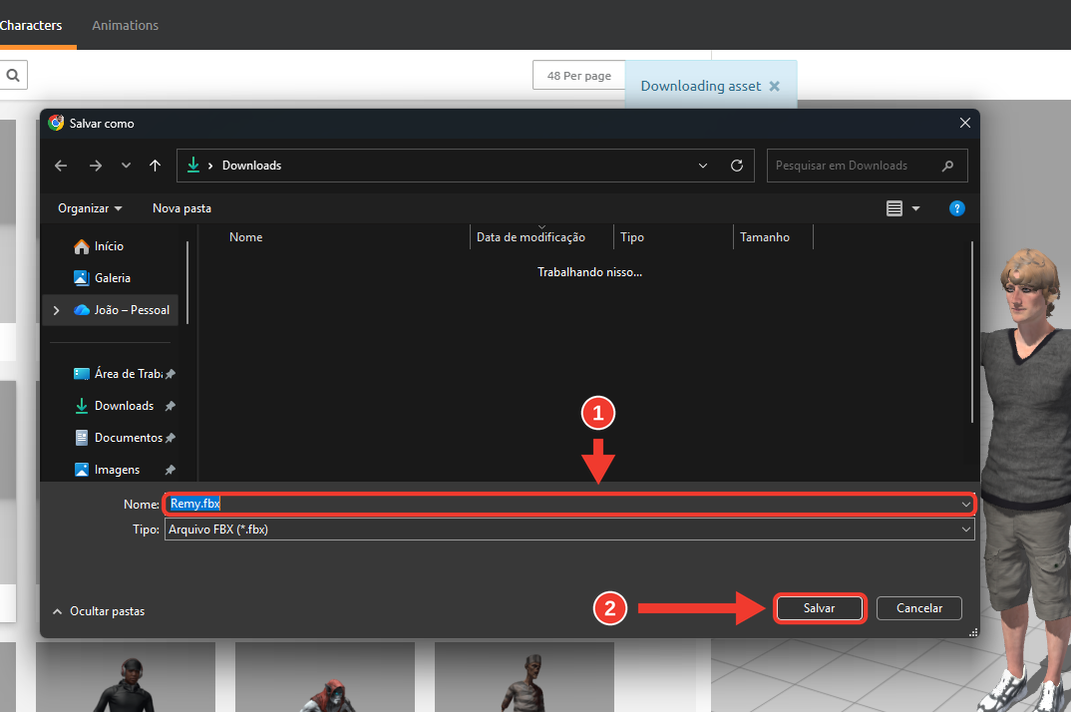Refresh the Downloads folder listing
Viewport: 1071px width, 712px height.
(736, 166)
